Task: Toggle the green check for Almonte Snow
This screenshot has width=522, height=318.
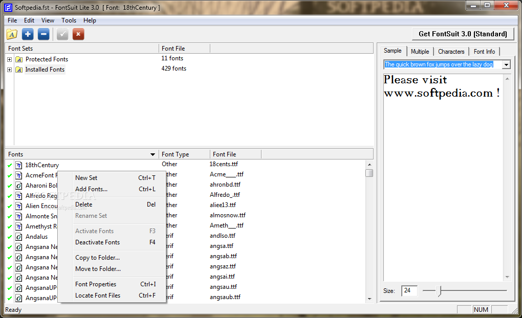Action: pos(10,217)
